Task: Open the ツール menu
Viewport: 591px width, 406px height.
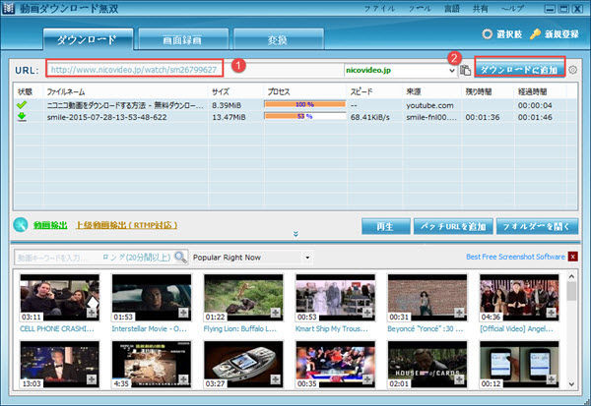Action: click(420, 8)
